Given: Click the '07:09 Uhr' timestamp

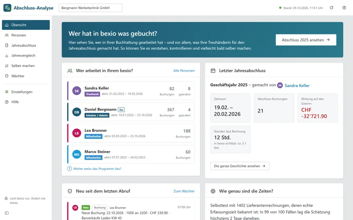Looking at the screenshot, I should pyautogui.click(x=184, y=207).
